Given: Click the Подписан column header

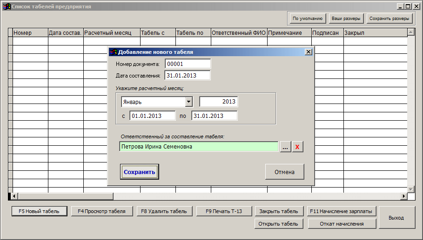Looking at the screenshot, I should tap(328, 33).
